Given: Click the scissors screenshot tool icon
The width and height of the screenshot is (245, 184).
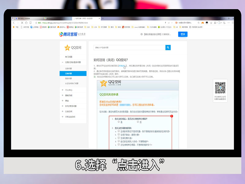Looking at the screenshot, I should 215,23.
